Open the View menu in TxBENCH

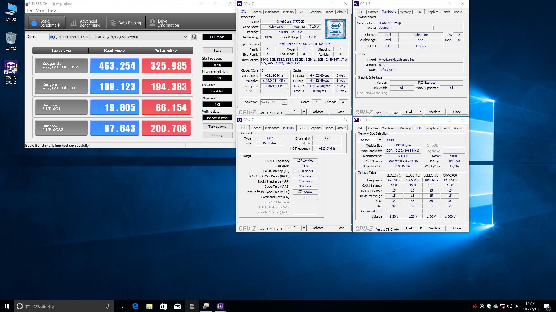click(40, 10)
